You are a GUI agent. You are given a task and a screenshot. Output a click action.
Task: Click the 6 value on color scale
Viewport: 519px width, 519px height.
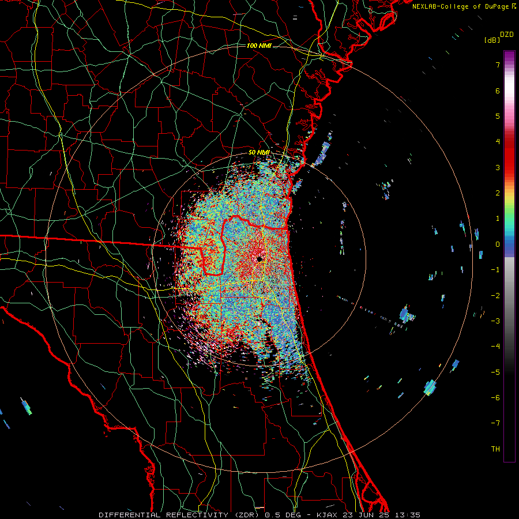click(x=498, y=91)
